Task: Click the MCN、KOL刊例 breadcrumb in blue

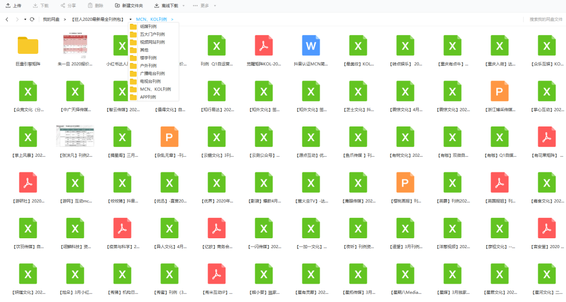Action: [x=151, y=19]
